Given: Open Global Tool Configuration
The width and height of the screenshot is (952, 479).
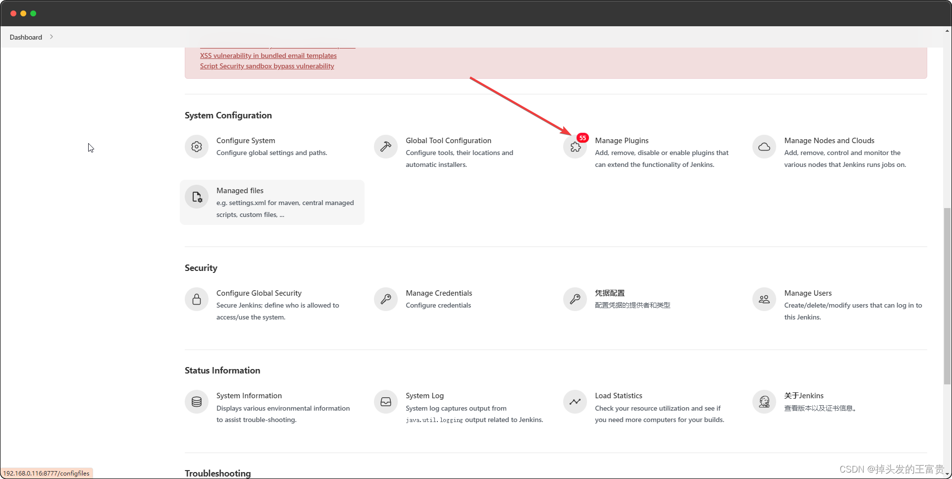Looking at the screenshot, I should [x=448, y=141].
